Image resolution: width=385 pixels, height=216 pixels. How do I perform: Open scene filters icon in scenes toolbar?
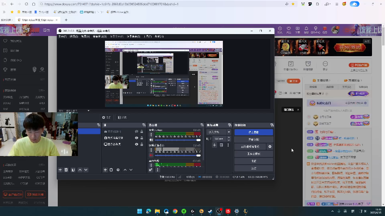pos(73,170)
